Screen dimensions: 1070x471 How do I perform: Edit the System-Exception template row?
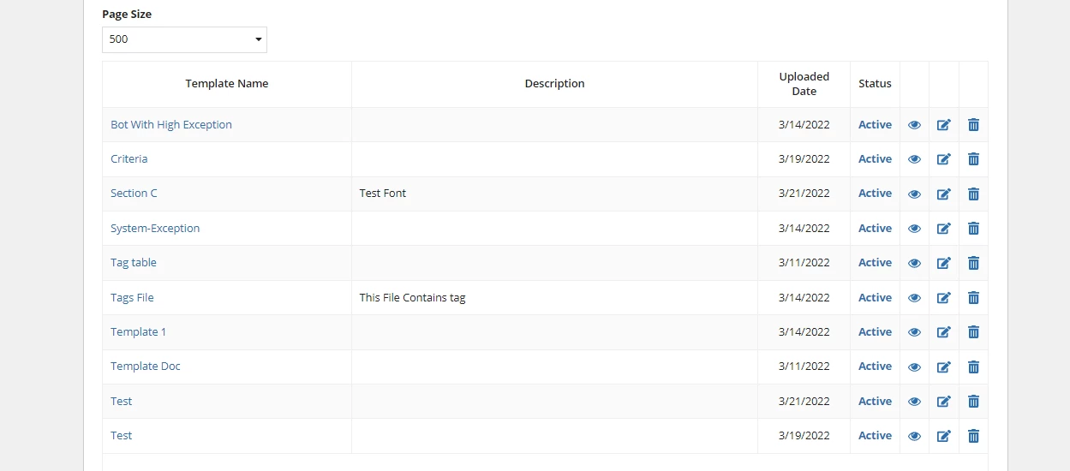944,229
